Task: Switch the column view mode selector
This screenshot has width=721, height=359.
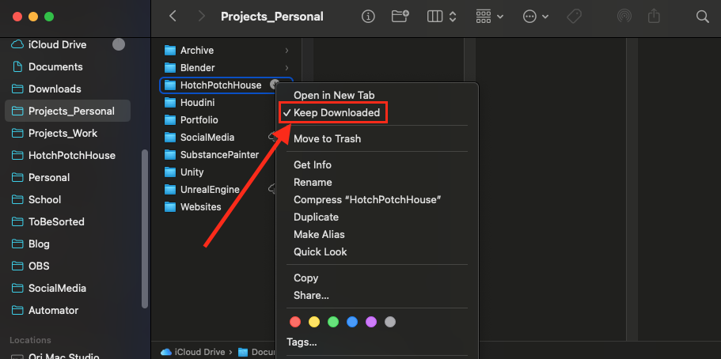Action: point(441,16)
